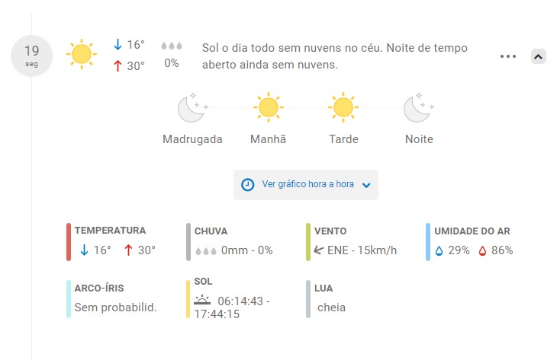Click the Madrugada period label

[x=192, y=139]
